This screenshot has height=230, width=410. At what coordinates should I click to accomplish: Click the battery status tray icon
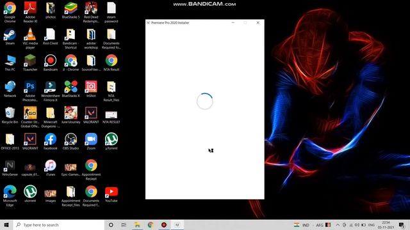tap(363, 225)
